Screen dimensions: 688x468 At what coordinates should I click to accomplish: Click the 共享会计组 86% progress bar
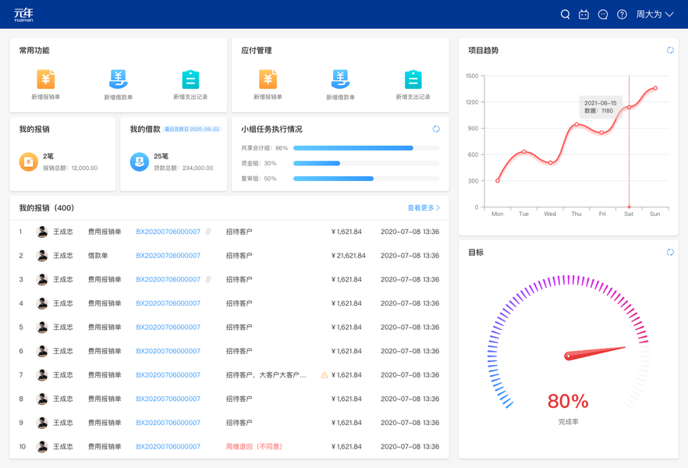(367, 148)
